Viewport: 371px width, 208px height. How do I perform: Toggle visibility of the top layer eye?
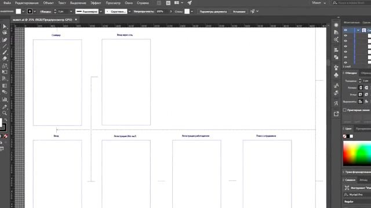(x=345, y=30)
